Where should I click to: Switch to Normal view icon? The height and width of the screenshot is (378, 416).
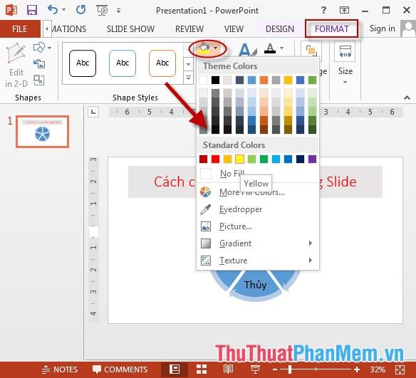pyautogui.click(x=175, y=369)
